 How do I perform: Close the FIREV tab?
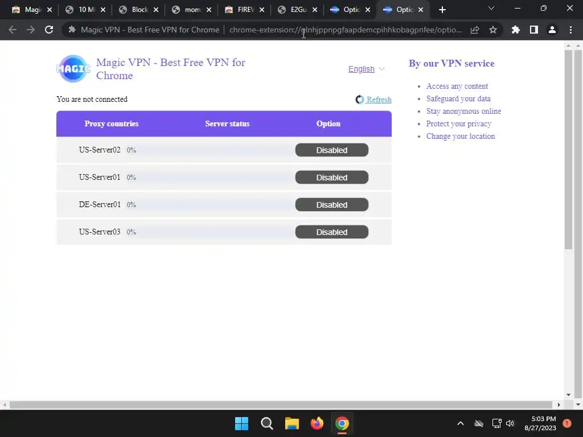(262, 10)
